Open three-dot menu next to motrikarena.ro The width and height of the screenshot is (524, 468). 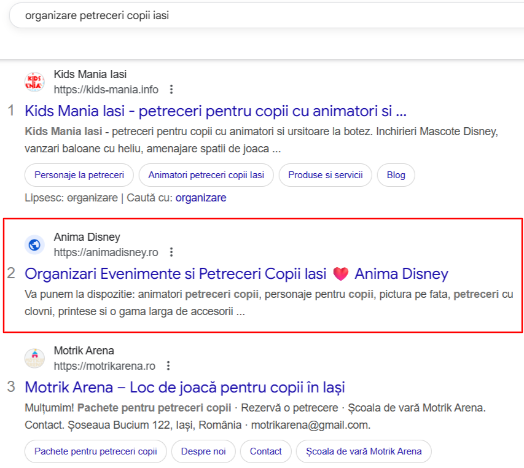point(168,366)
